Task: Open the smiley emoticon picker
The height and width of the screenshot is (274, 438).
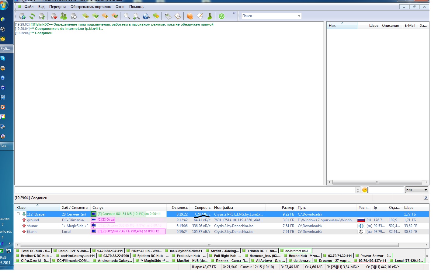Action: point(364,190)
